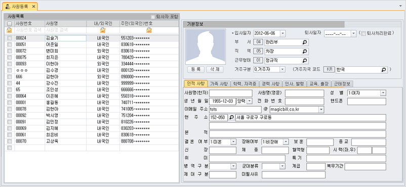
Task: Switch to the 경력 사항 tab
Action: (x=270, y=84)
